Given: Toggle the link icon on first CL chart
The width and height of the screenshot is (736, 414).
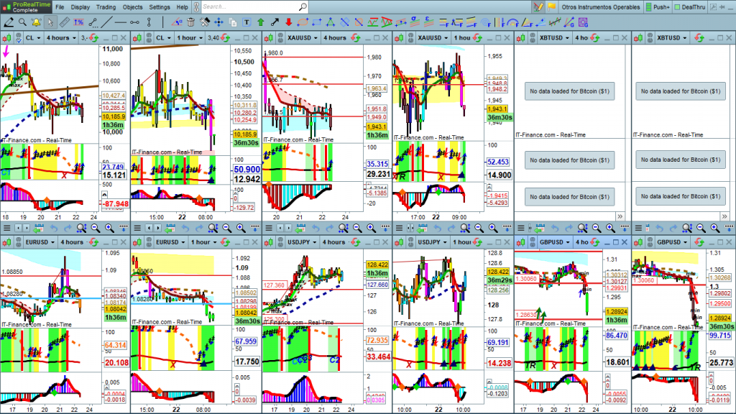Looking at the screenshot, I should [18, 37].
